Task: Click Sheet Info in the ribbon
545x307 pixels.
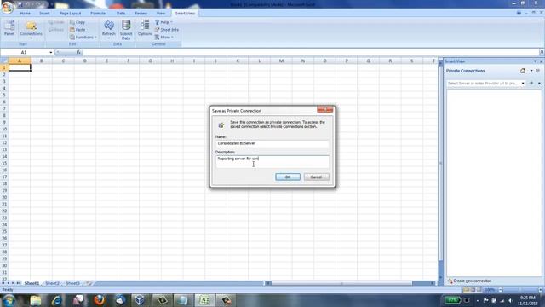Action: pos(167,30)
